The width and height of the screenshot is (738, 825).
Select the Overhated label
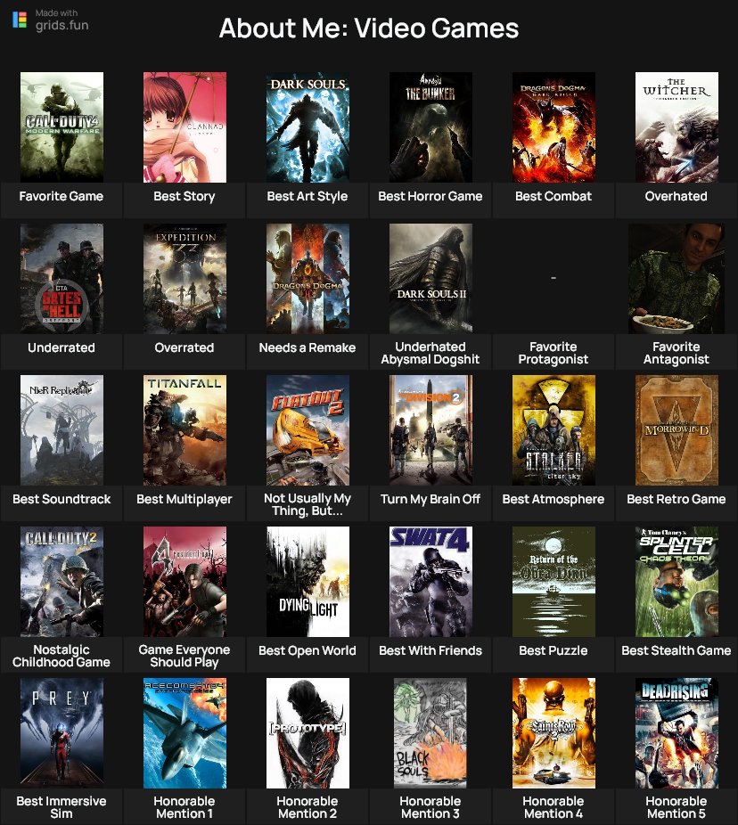click(x=676, y=196)
